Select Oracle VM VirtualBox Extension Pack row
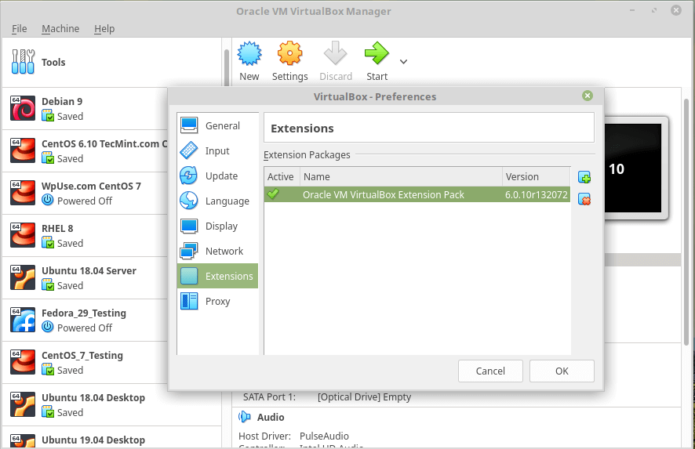The image size is (695, 449). coord(417,194)
